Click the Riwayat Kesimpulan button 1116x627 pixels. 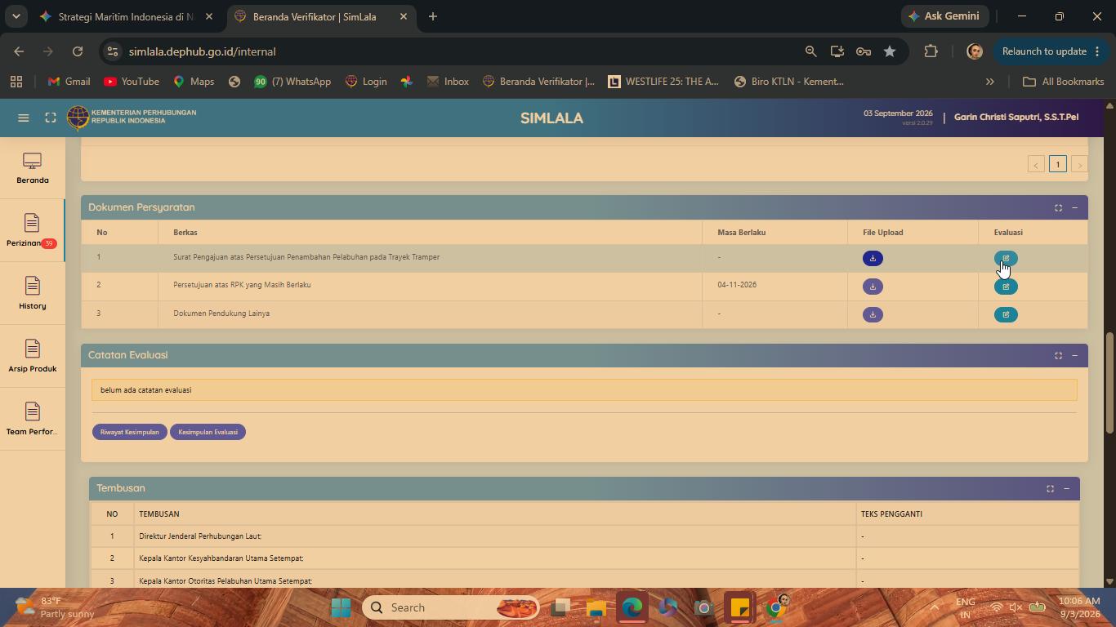point(130,432)
